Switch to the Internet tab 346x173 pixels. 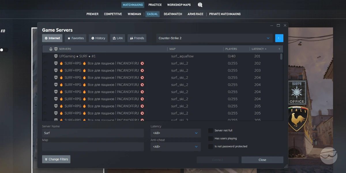pyautogui.click(x=52, y=38)
